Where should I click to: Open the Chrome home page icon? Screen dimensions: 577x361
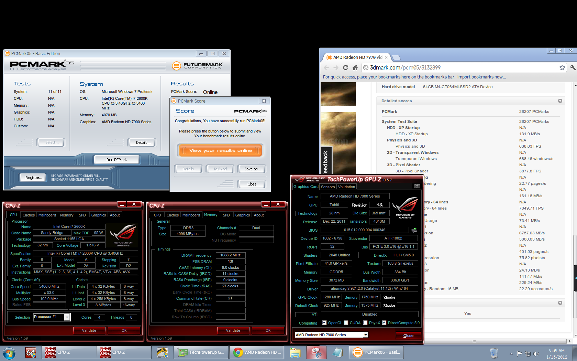355,67
